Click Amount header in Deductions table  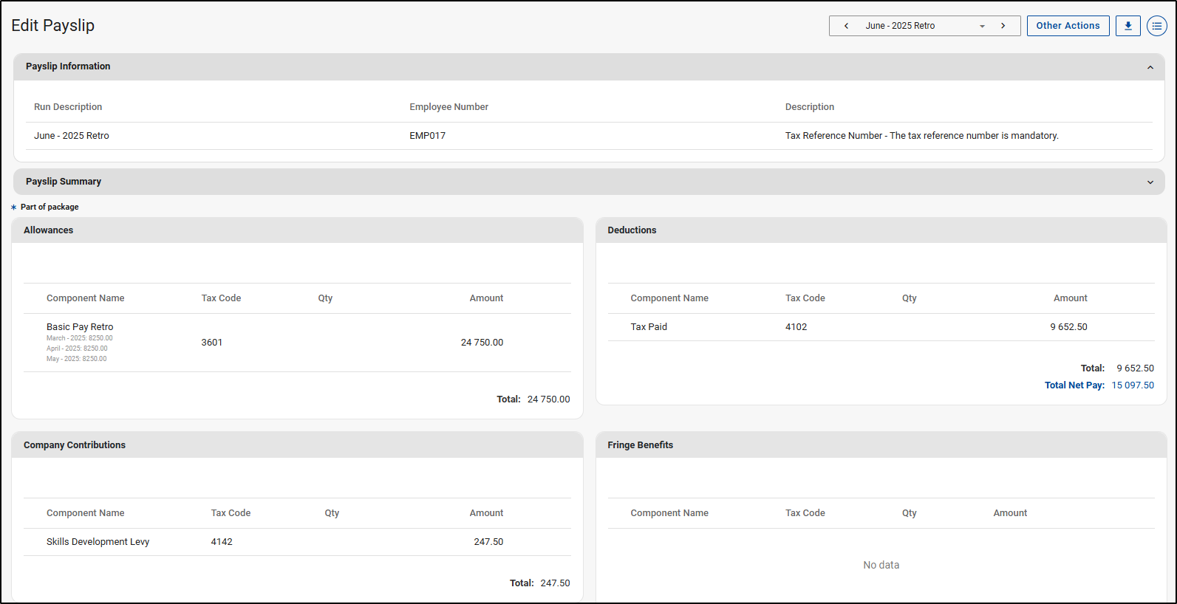1070,298
